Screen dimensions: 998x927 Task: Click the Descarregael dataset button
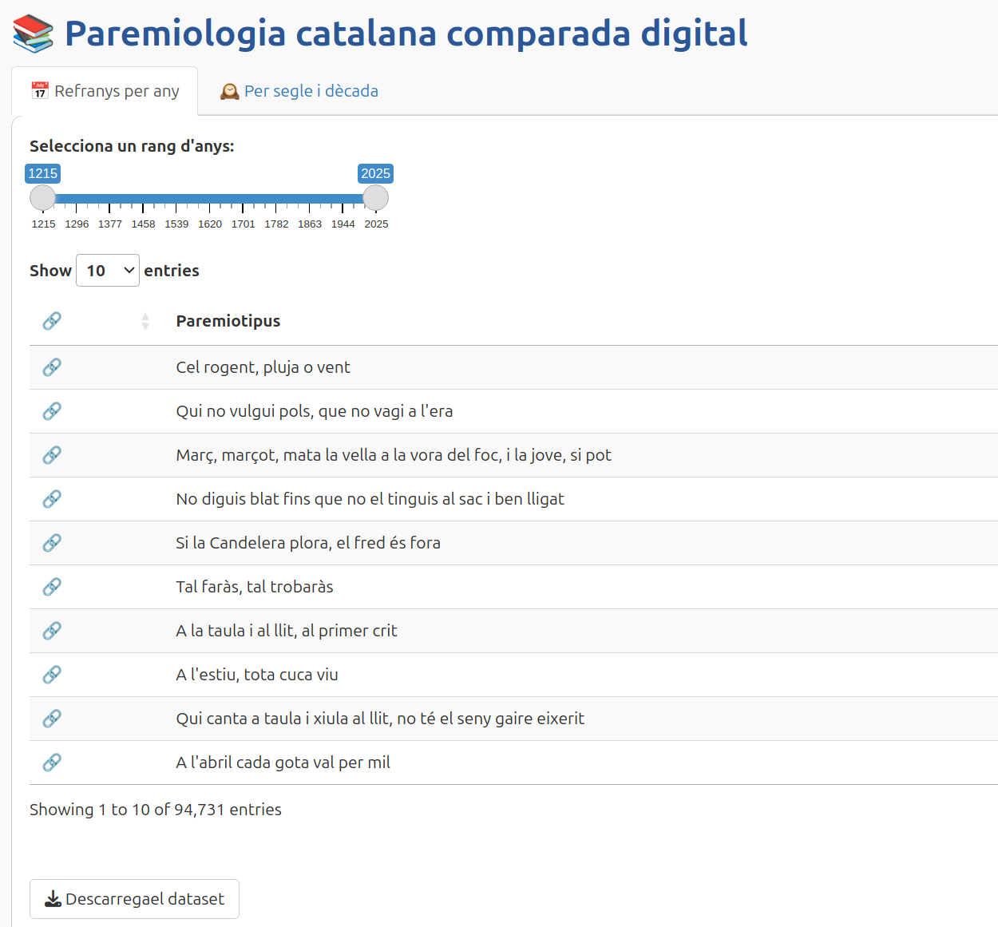click(134, 899)
